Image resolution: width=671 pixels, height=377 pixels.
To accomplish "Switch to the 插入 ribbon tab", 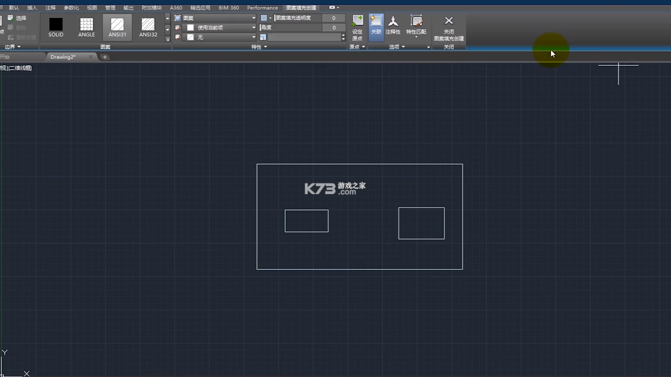I will (32, 7).
